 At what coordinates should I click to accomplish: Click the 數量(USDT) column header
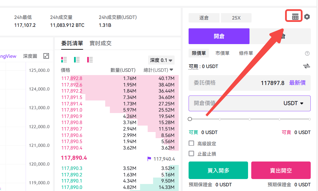tap(123, 70)
